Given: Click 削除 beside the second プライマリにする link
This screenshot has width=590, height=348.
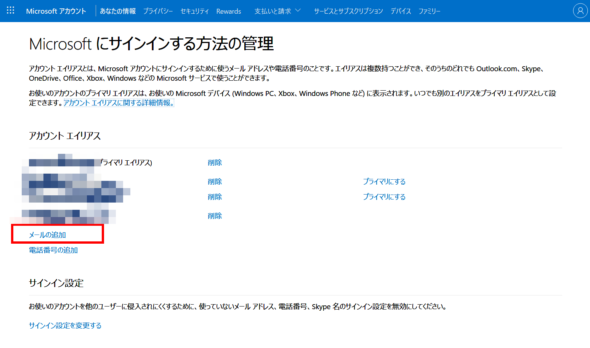Looking at the screenshot, I should pos(215,197).
